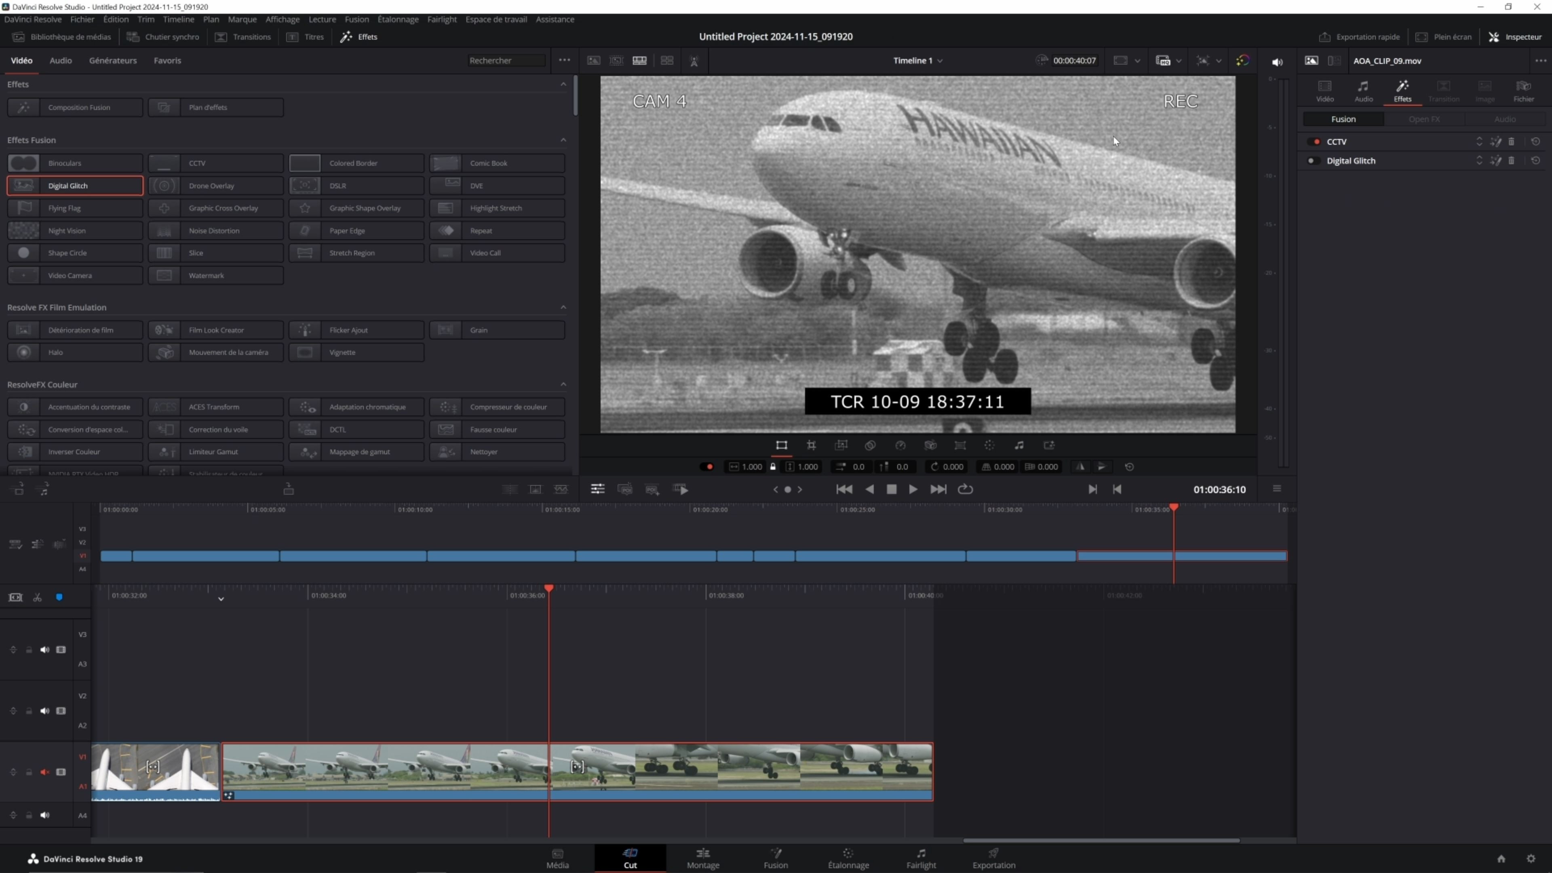
Task: Switch to the Audio effects tab
Action: coord(60,60)
